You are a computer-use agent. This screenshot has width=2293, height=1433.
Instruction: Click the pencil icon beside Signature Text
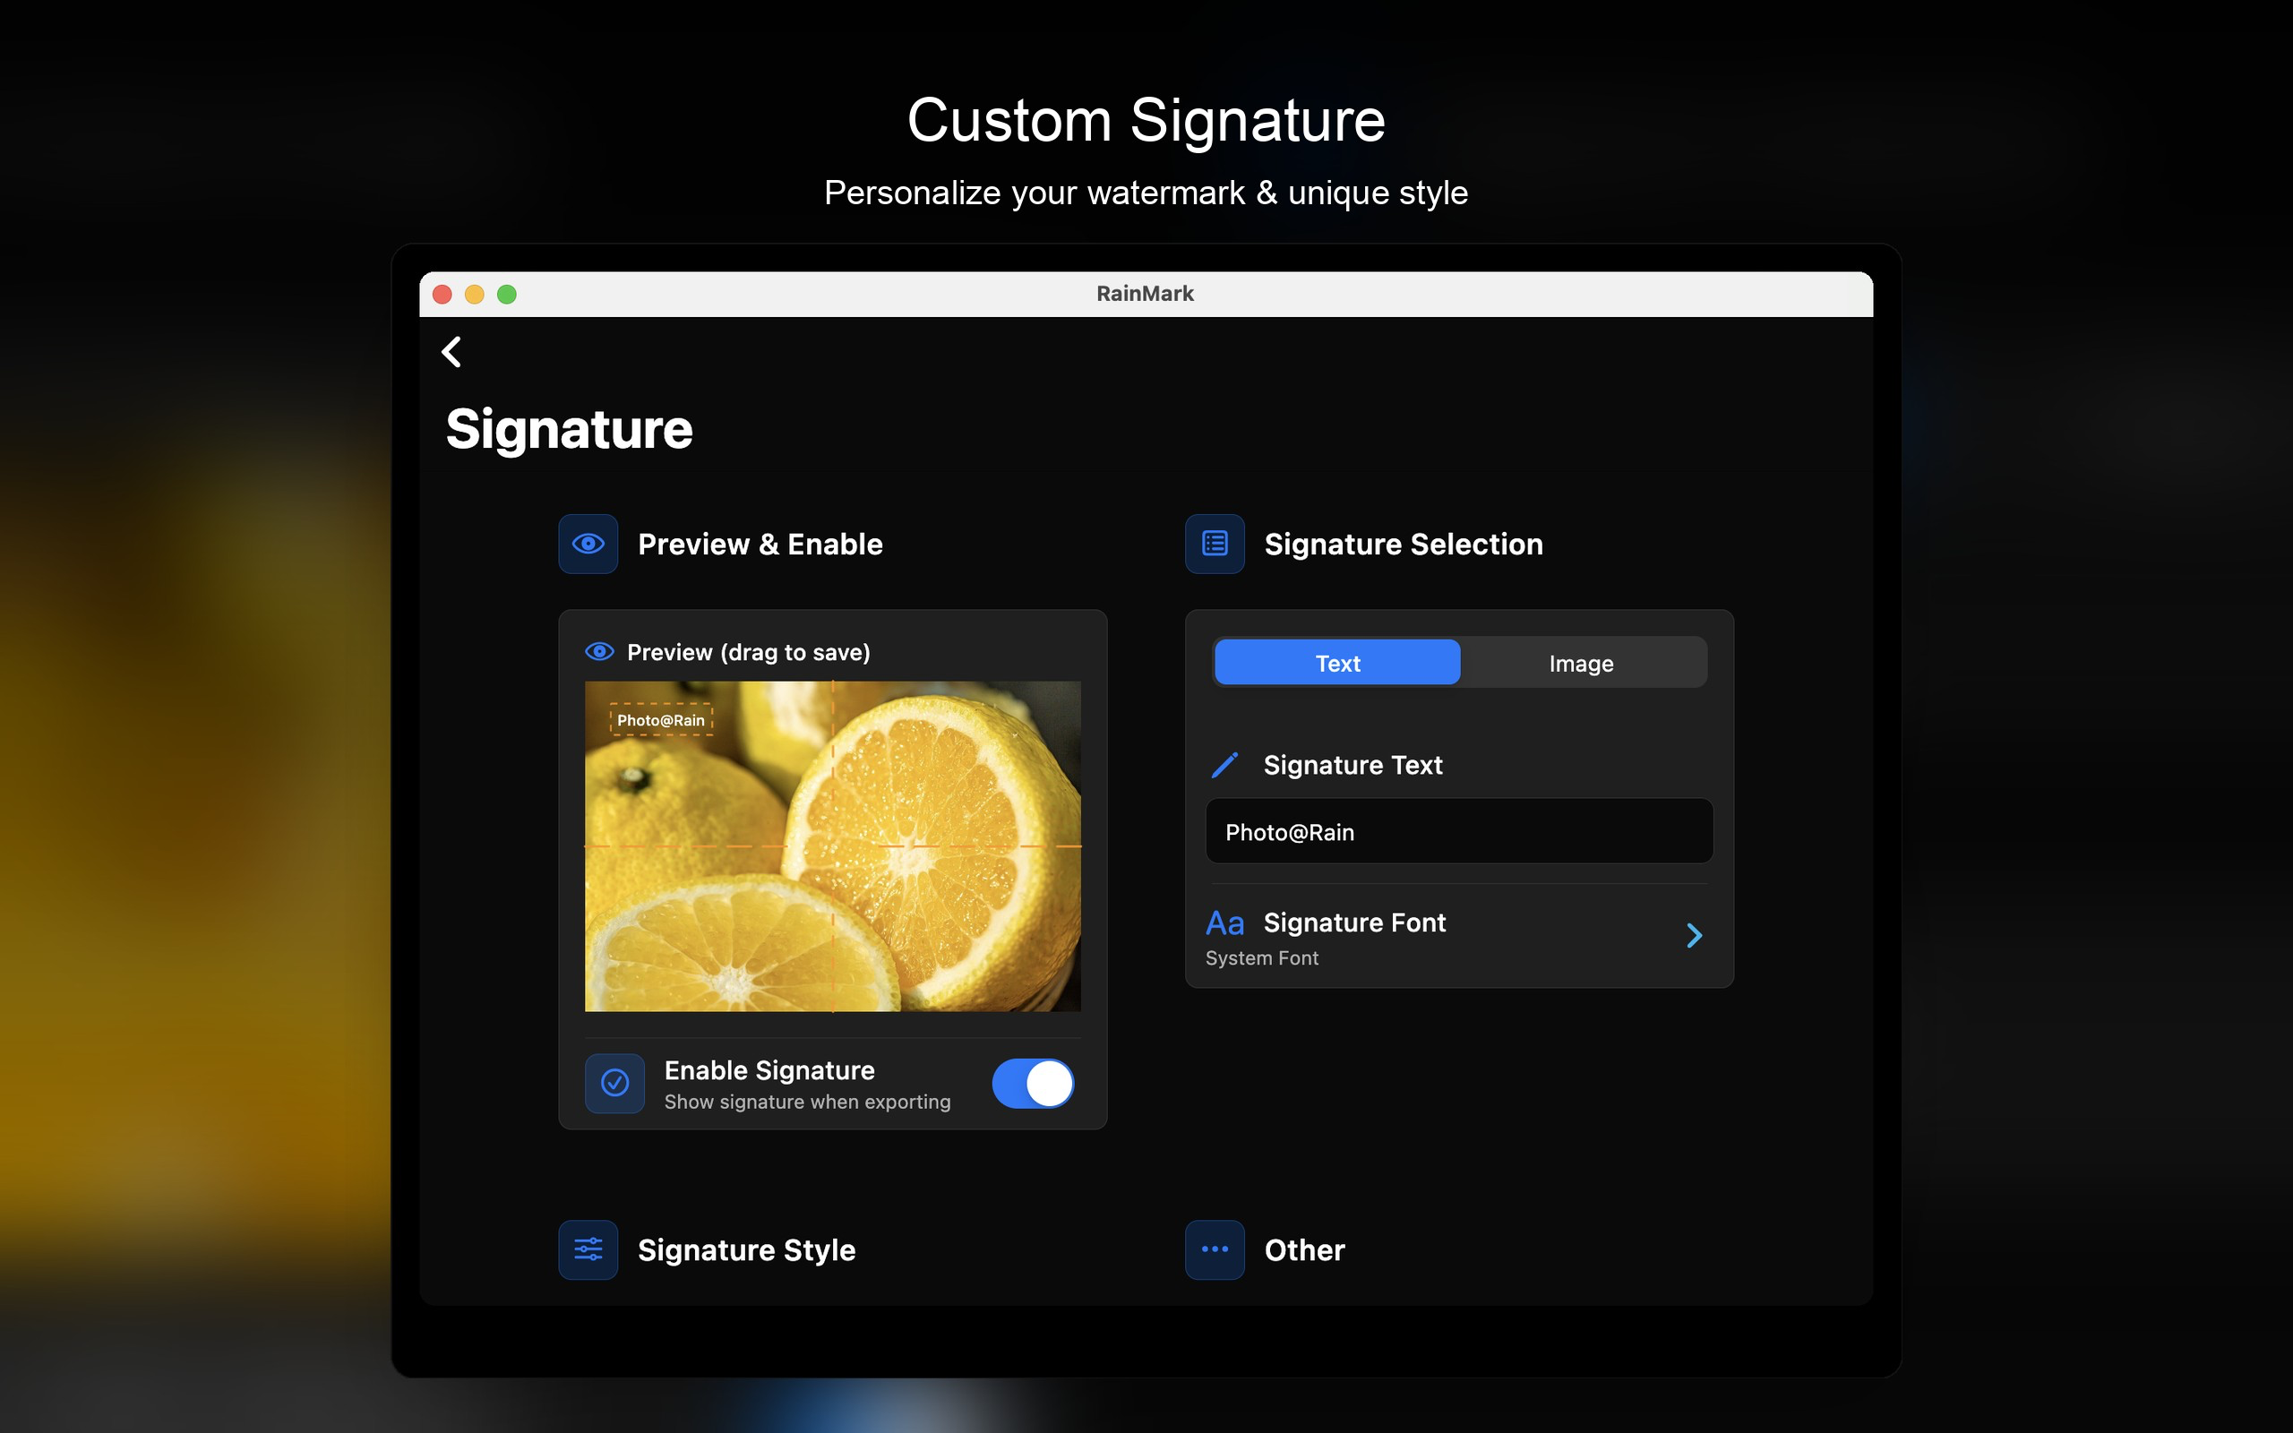point(1224,765)
